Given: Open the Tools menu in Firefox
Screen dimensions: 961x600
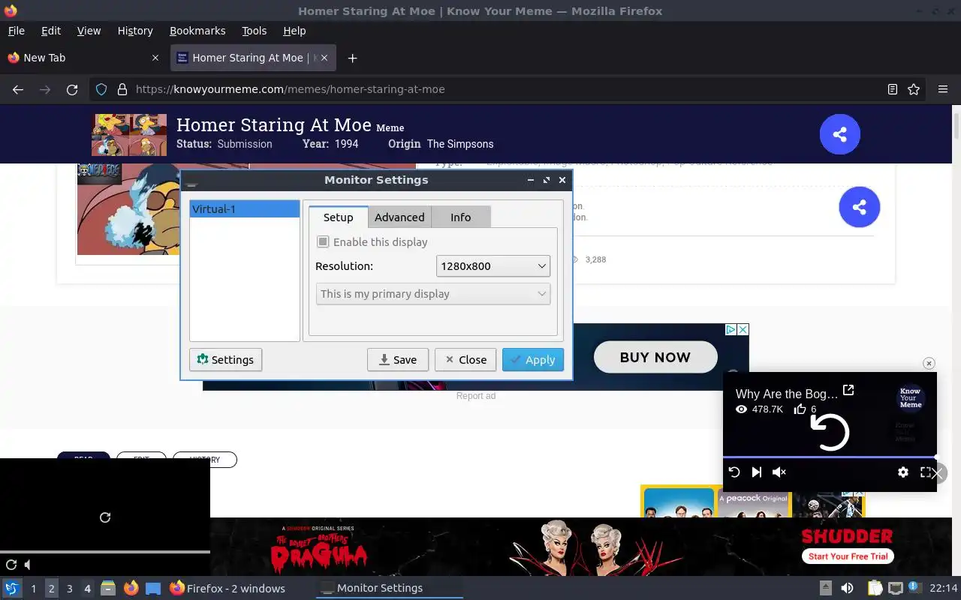Looking at the screenshot, I should pyautogui.click(x=254, y=31).
